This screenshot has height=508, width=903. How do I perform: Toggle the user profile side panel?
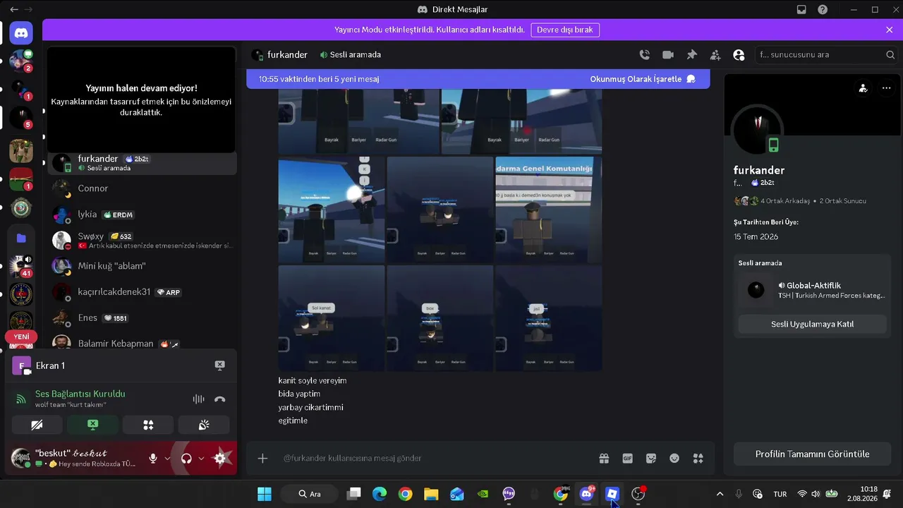[x=739, y=54]
